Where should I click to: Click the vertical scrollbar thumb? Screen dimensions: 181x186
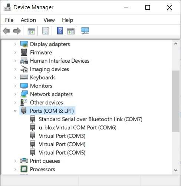point(175,101)
